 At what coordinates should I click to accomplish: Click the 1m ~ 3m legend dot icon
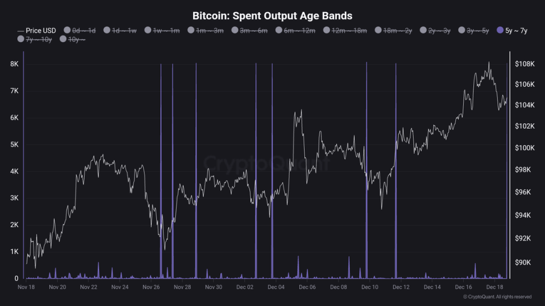point(191,31)
